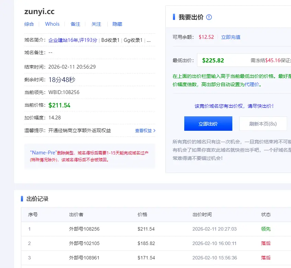Click bid time 2026-02-11 20:27:03
Screen dimensions: 291x268
point(214,229)
